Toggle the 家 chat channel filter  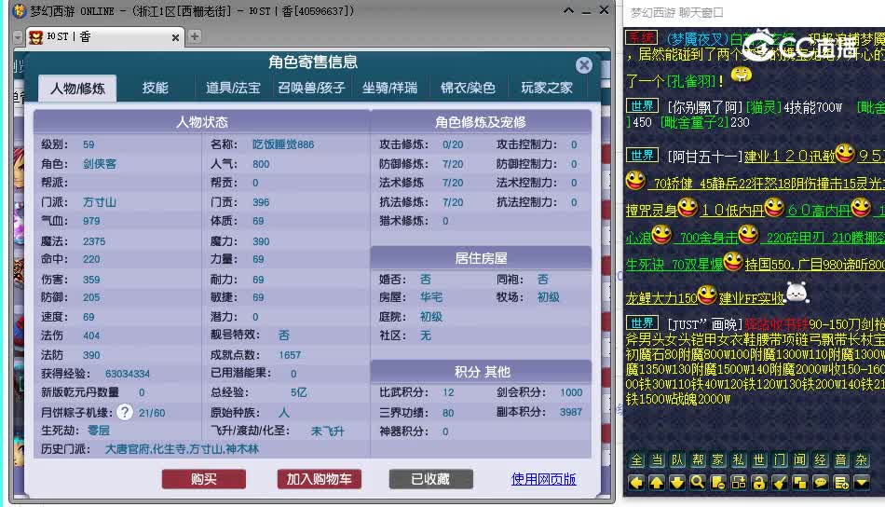point(718,460)
